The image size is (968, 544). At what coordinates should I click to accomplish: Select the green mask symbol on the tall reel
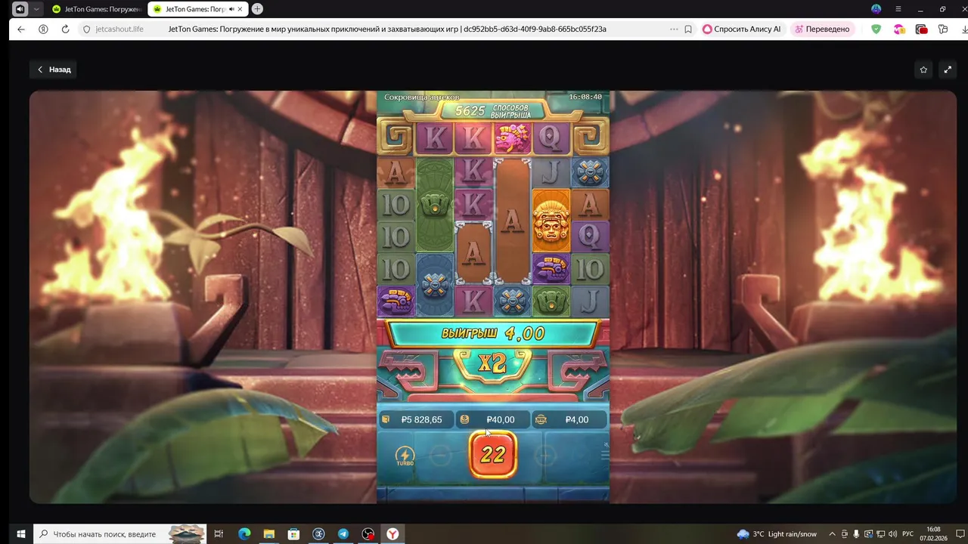coord(435,205)
